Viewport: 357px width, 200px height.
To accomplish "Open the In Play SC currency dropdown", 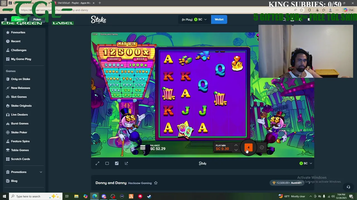I will [x=194, y=19].
